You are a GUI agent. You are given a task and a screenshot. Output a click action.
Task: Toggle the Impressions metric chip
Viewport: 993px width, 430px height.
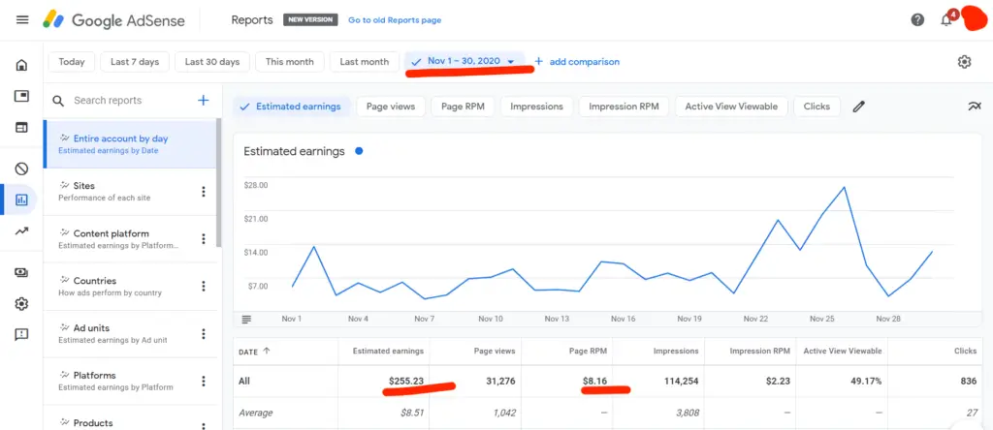click(x=536, y=107)
